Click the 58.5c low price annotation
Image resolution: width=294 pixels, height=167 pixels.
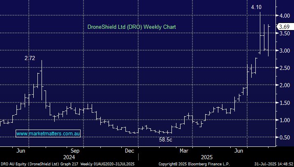[166, 139]
